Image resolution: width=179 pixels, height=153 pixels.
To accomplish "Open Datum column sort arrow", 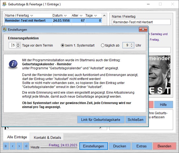I will click(65, 16).
